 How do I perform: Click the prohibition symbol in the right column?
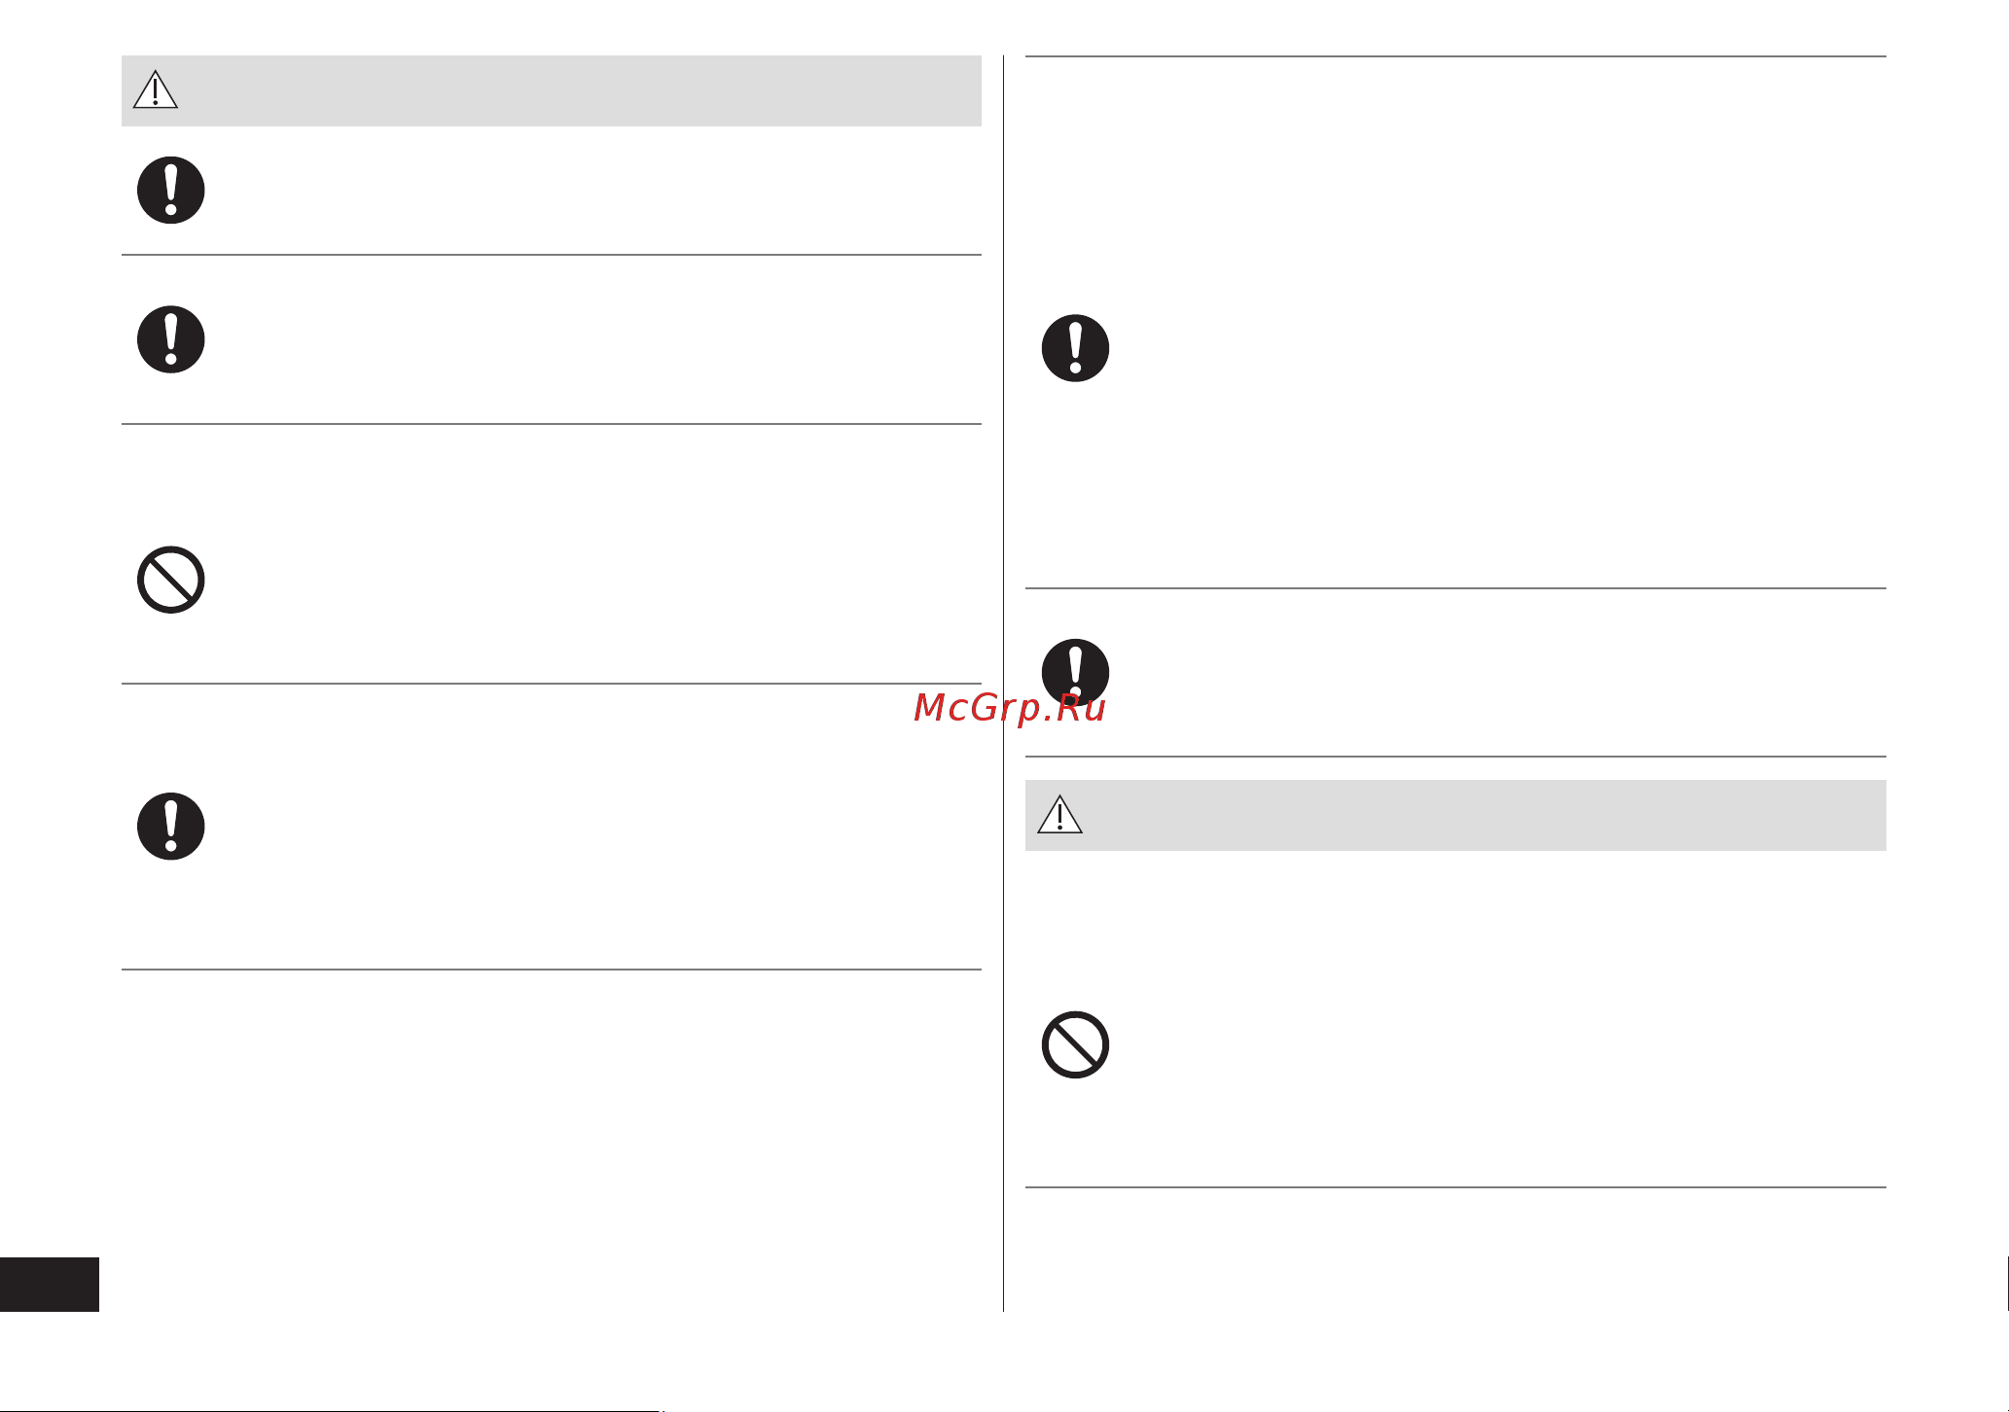click(x=1076, y=1045)
